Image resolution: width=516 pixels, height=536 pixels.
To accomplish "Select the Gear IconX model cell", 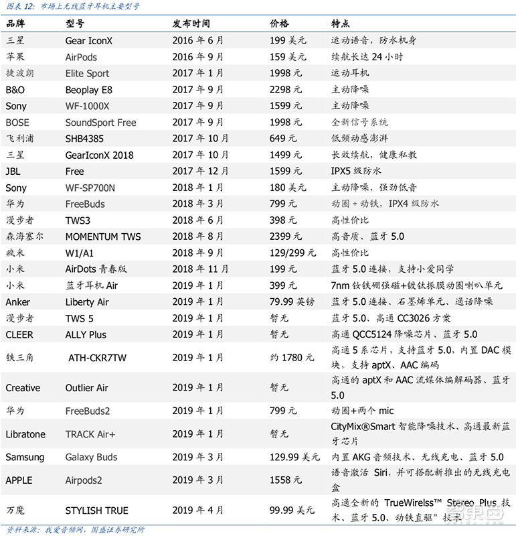I will [x=89, y=41].
